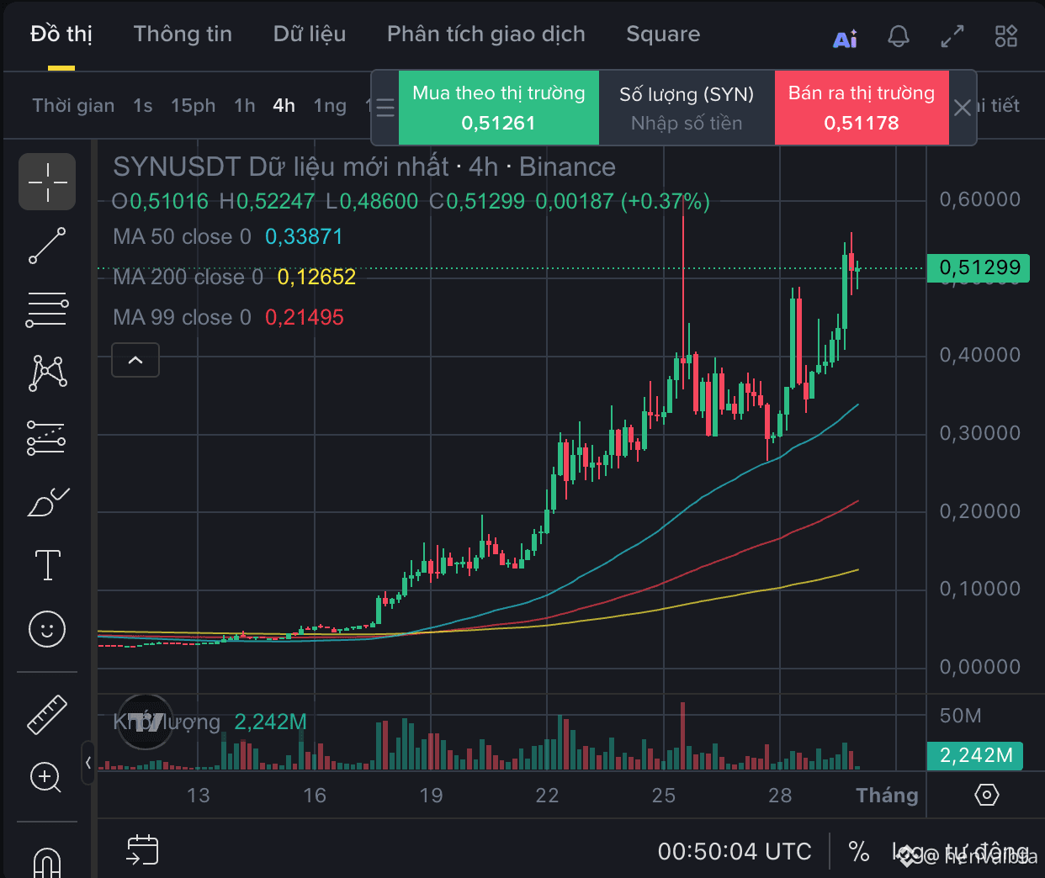The image size is (1045, 878).
Task: Activate the zoom in tool
Action: [47, 778]
